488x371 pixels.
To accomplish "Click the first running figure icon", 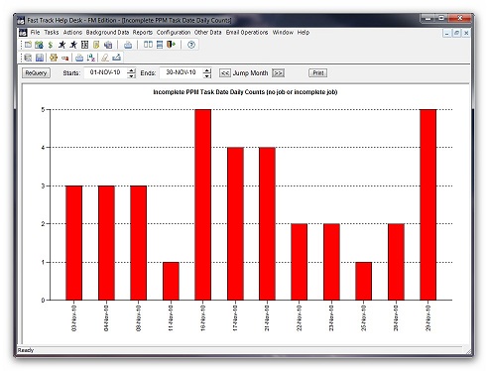I will point(61,45).
